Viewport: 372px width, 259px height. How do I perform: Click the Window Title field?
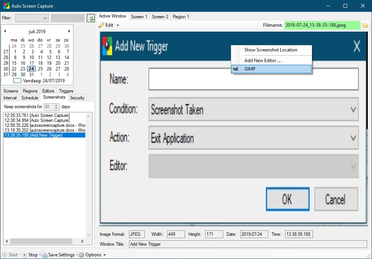pos(248,244)
